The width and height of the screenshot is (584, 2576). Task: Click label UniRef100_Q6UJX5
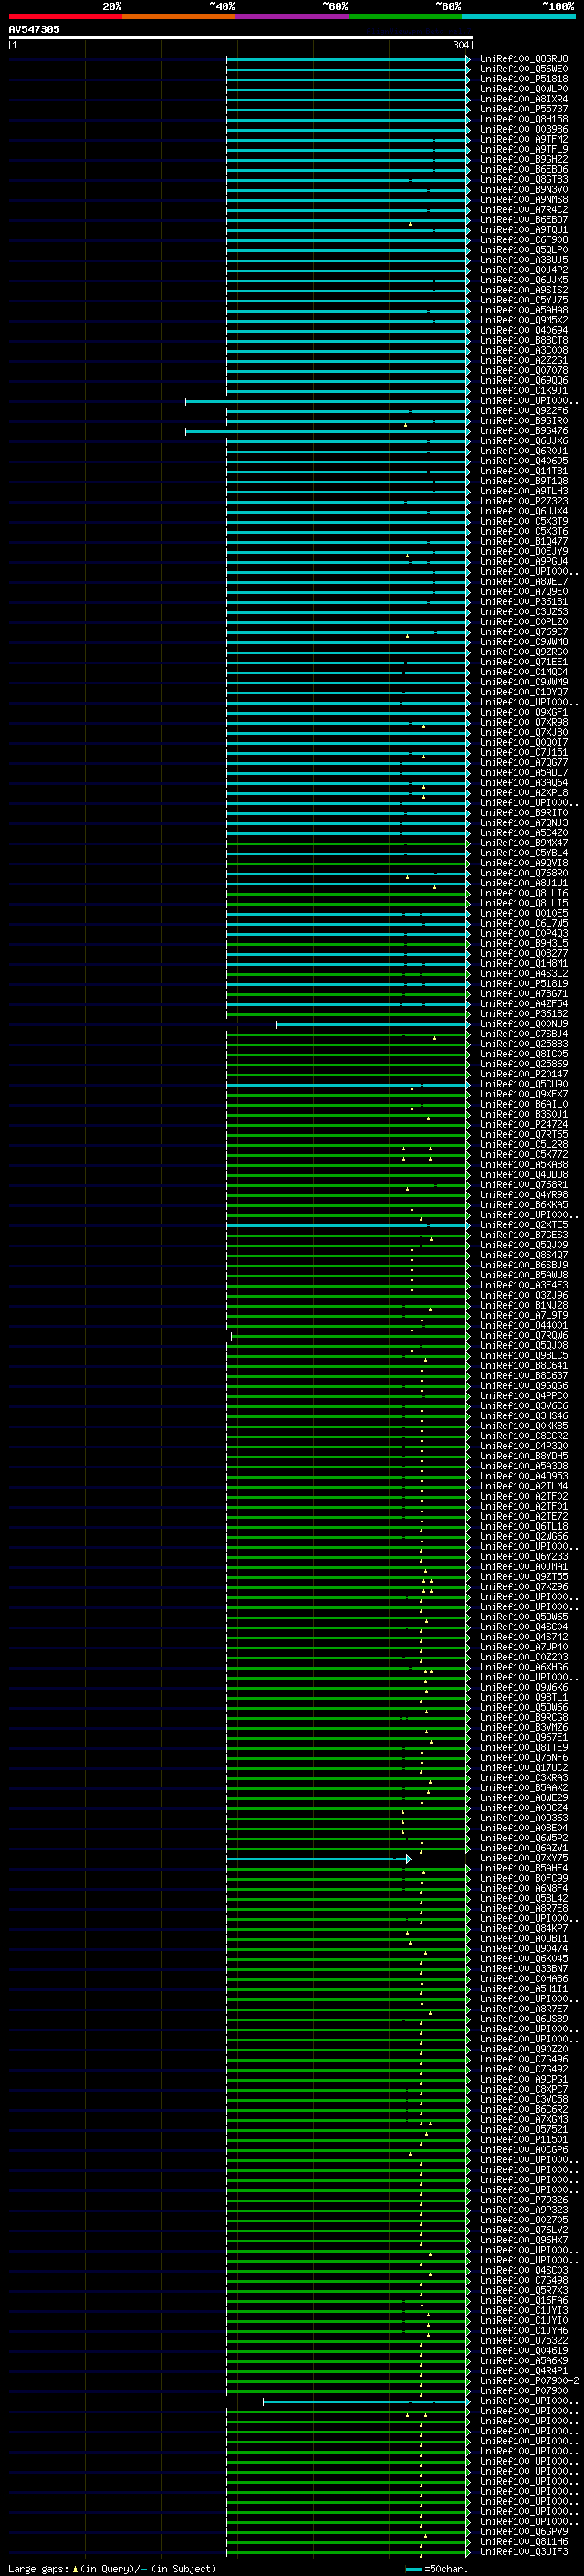[524, 280]
